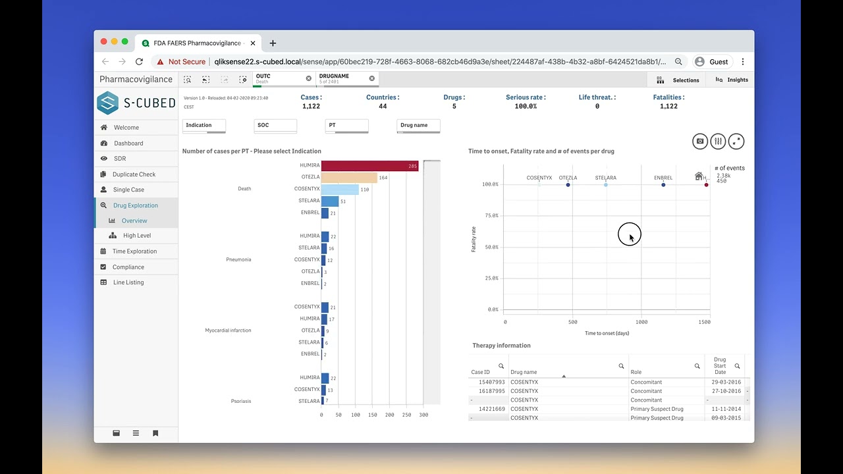Image resolution: width=843 pixels, height=474 pixels.
Task: Search in Drug name column
Action: coord(621,366)
